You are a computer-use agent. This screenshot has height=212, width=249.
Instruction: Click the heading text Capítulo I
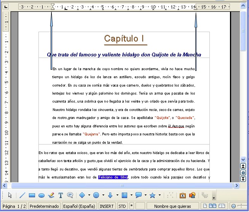click(x=124, y=39)
